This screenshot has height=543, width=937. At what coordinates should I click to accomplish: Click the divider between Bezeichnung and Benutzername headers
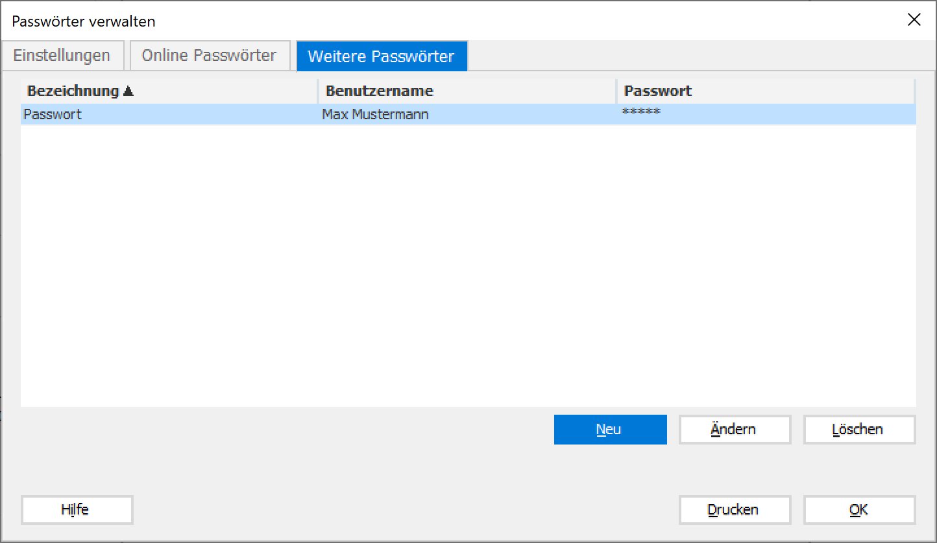click(318, 91)
